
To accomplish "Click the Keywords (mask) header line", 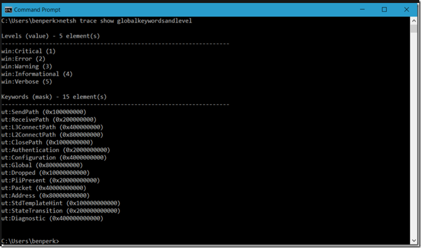I will click(x=54, y=97).
